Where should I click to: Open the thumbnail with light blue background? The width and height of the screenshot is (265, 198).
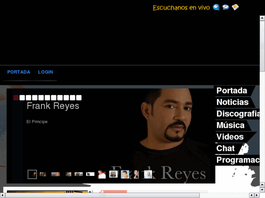(x=125, y=174)
